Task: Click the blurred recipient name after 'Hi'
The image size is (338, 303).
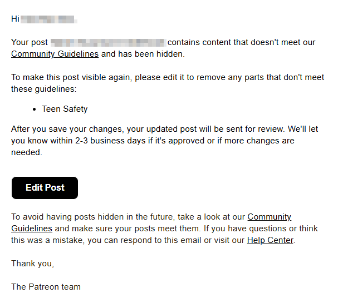Action: 48,19
